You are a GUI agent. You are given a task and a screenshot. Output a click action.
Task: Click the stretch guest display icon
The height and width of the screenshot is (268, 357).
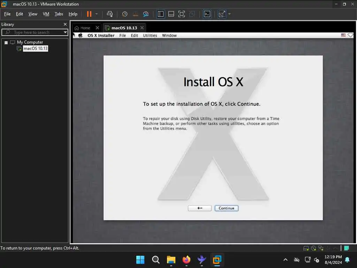(222, 14)
